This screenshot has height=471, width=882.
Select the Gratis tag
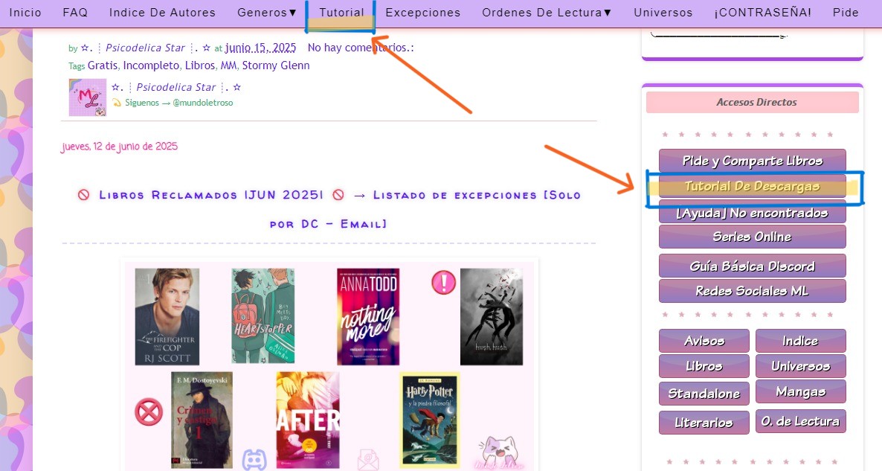click(x=103, y=65)
